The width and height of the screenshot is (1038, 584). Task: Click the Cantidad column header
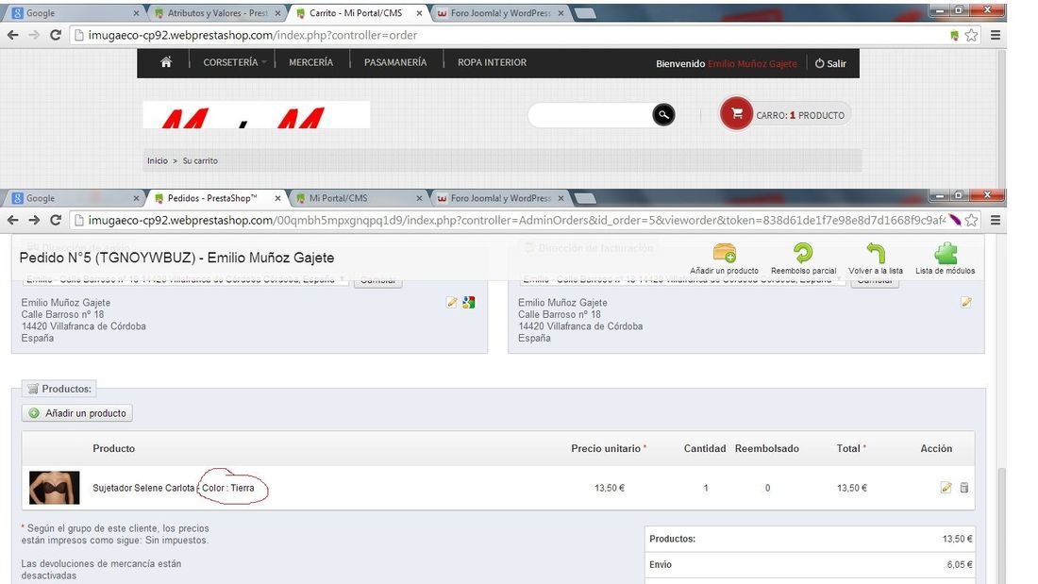click(x=704, y=448)
